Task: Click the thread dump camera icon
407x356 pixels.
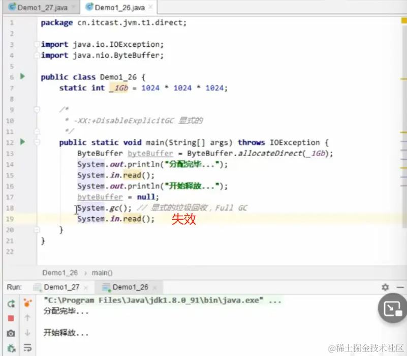Action: [11, 333]
